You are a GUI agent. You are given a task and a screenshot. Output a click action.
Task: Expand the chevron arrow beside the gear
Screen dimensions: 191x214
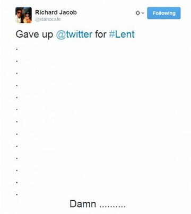[x=143, y=13]
